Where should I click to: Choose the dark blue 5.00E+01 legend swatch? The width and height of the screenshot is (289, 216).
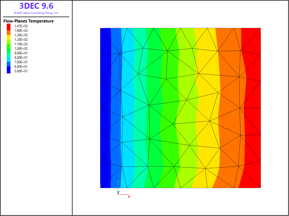point(9,71)
